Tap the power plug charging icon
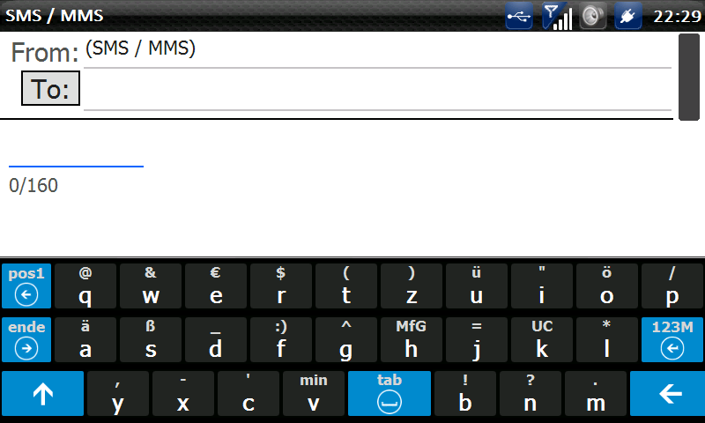The image size is (705, 423). (627, 16)
